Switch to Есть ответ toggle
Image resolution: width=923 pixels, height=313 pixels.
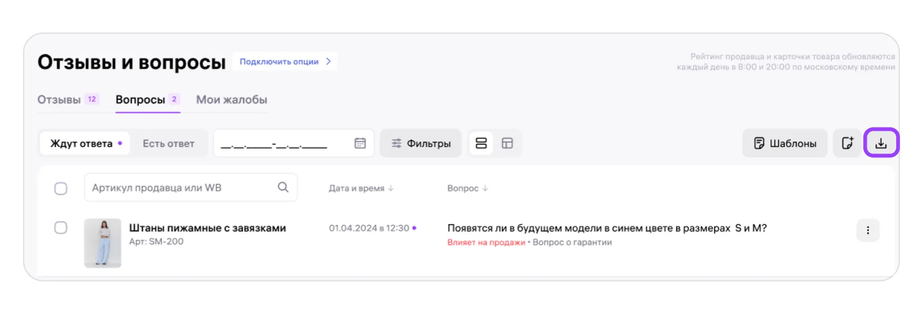(x=169, y=144)
